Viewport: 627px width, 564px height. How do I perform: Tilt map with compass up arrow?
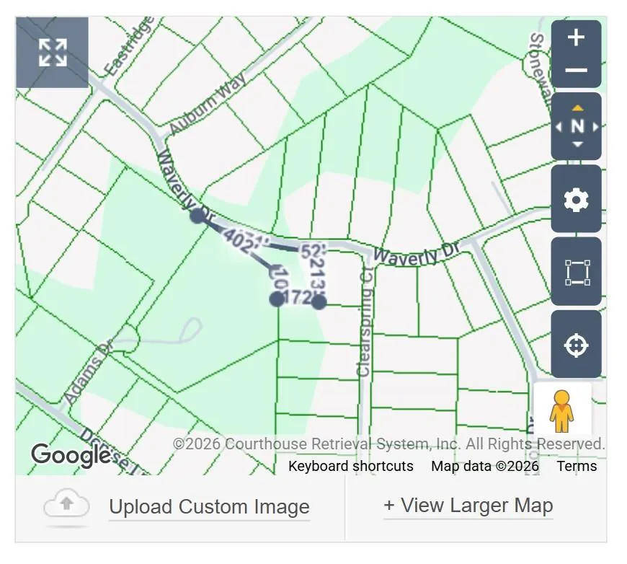[577, 107]
